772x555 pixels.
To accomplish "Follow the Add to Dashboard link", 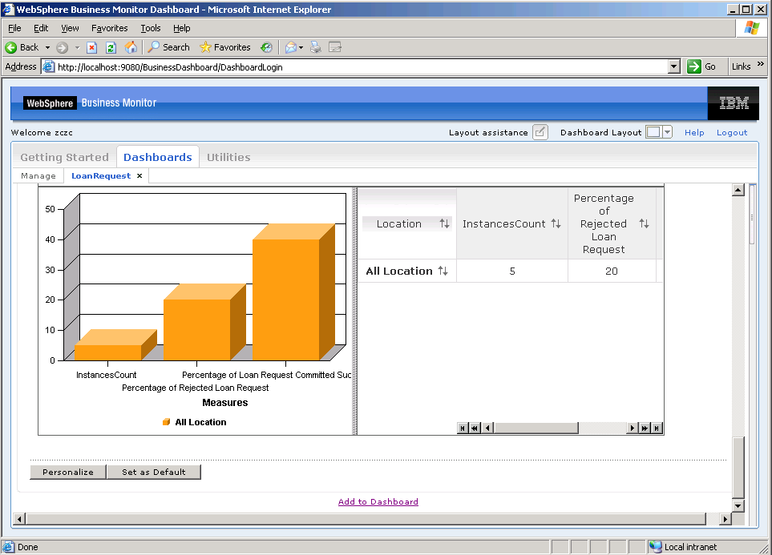I will tap(378, 501).
